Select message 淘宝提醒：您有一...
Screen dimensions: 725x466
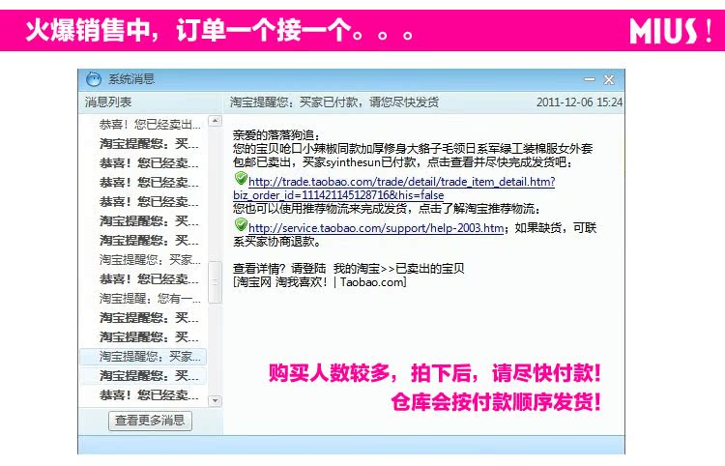[150, 298]
